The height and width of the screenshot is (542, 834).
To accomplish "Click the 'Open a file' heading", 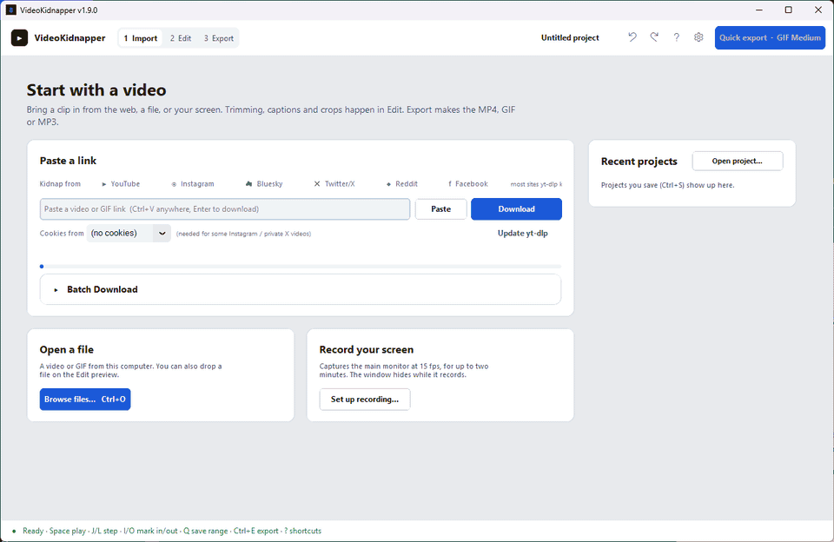I will [67, 349].
